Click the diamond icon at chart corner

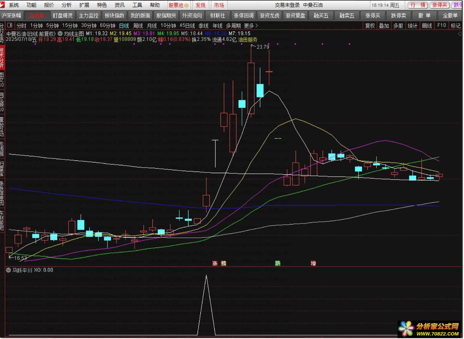(460, 34)
